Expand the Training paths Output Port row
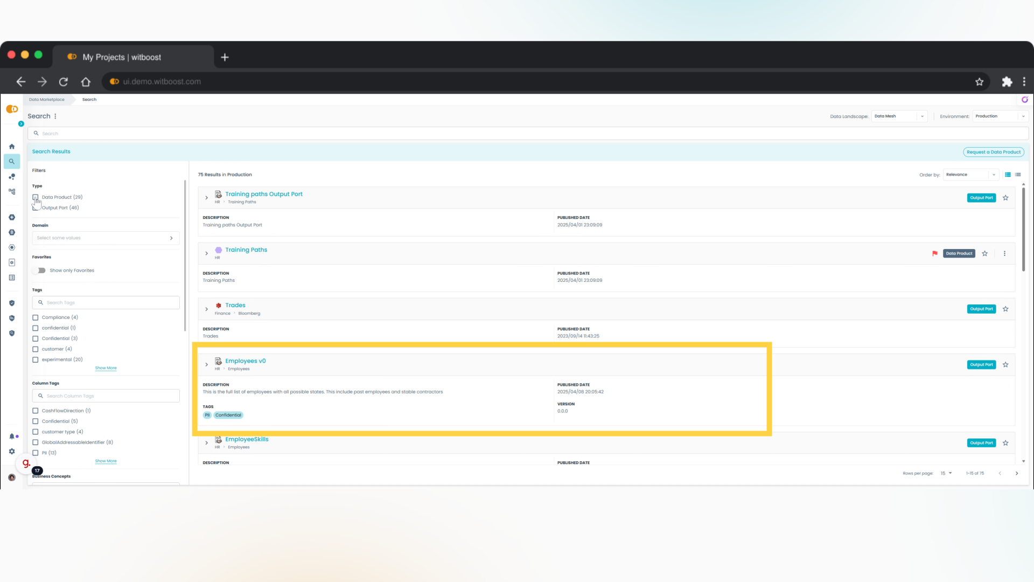The width and height of the screenshot is (1034, 582). 206,198
